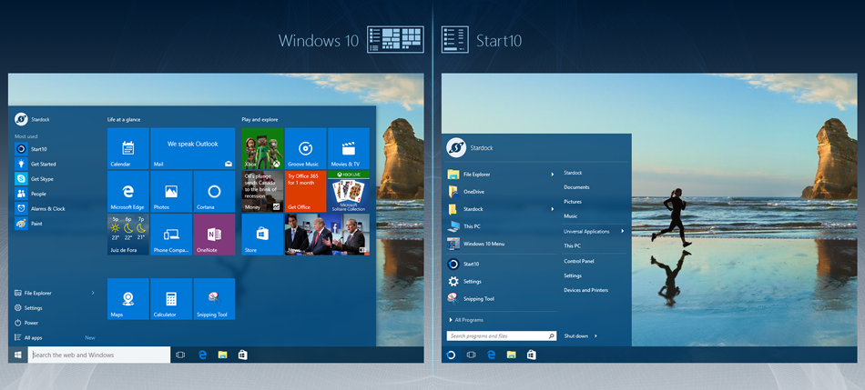
Task: Launch the Microsoft Edge tile
Action: coord(127,191)
